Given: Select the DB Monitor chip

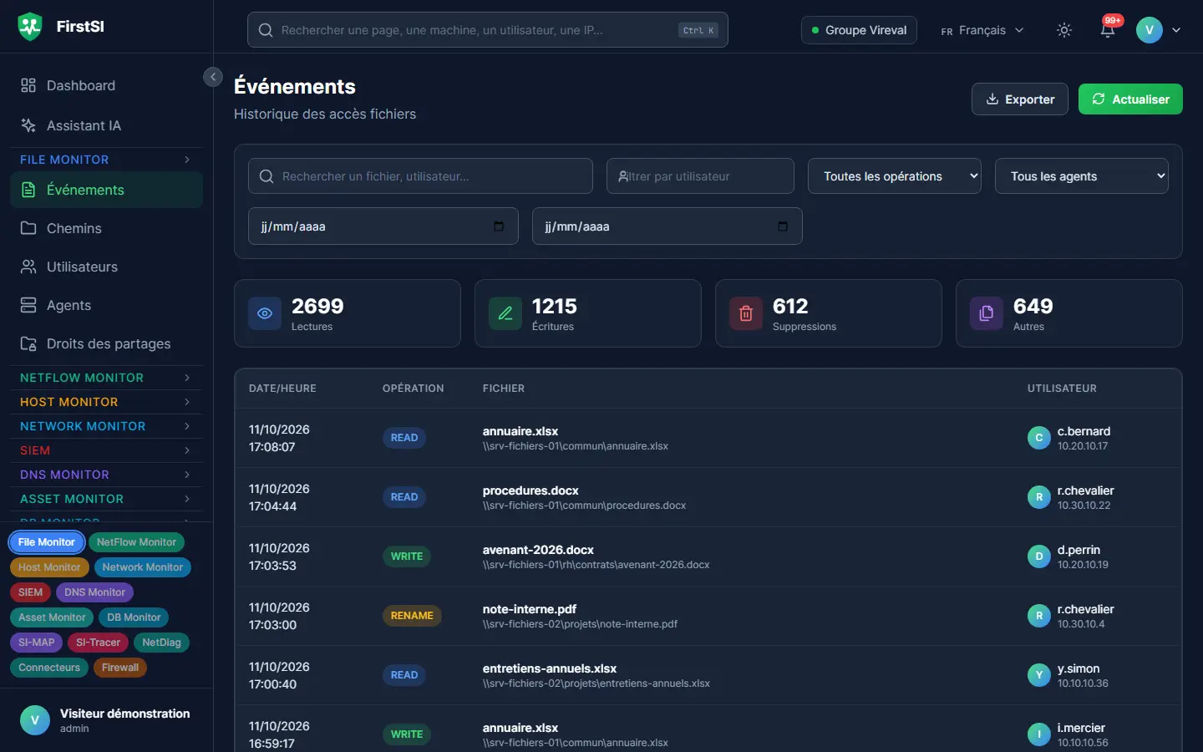Looking at the screenshot, I should (x=134, y=617).
